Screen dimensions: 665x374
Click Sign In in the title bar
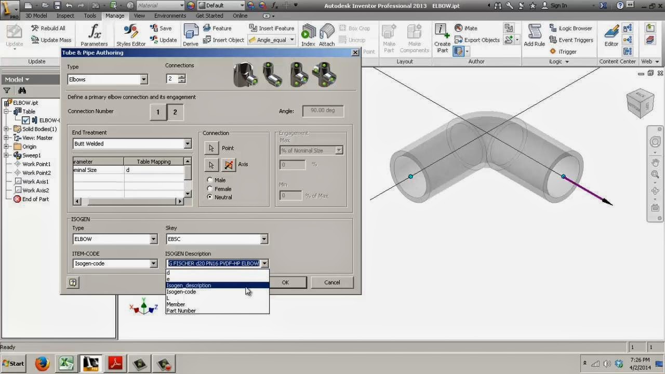tap(554, 5)
